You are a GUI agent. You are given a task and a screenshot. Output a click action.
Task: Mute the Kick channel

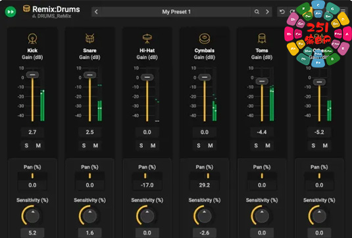(38, 146)
